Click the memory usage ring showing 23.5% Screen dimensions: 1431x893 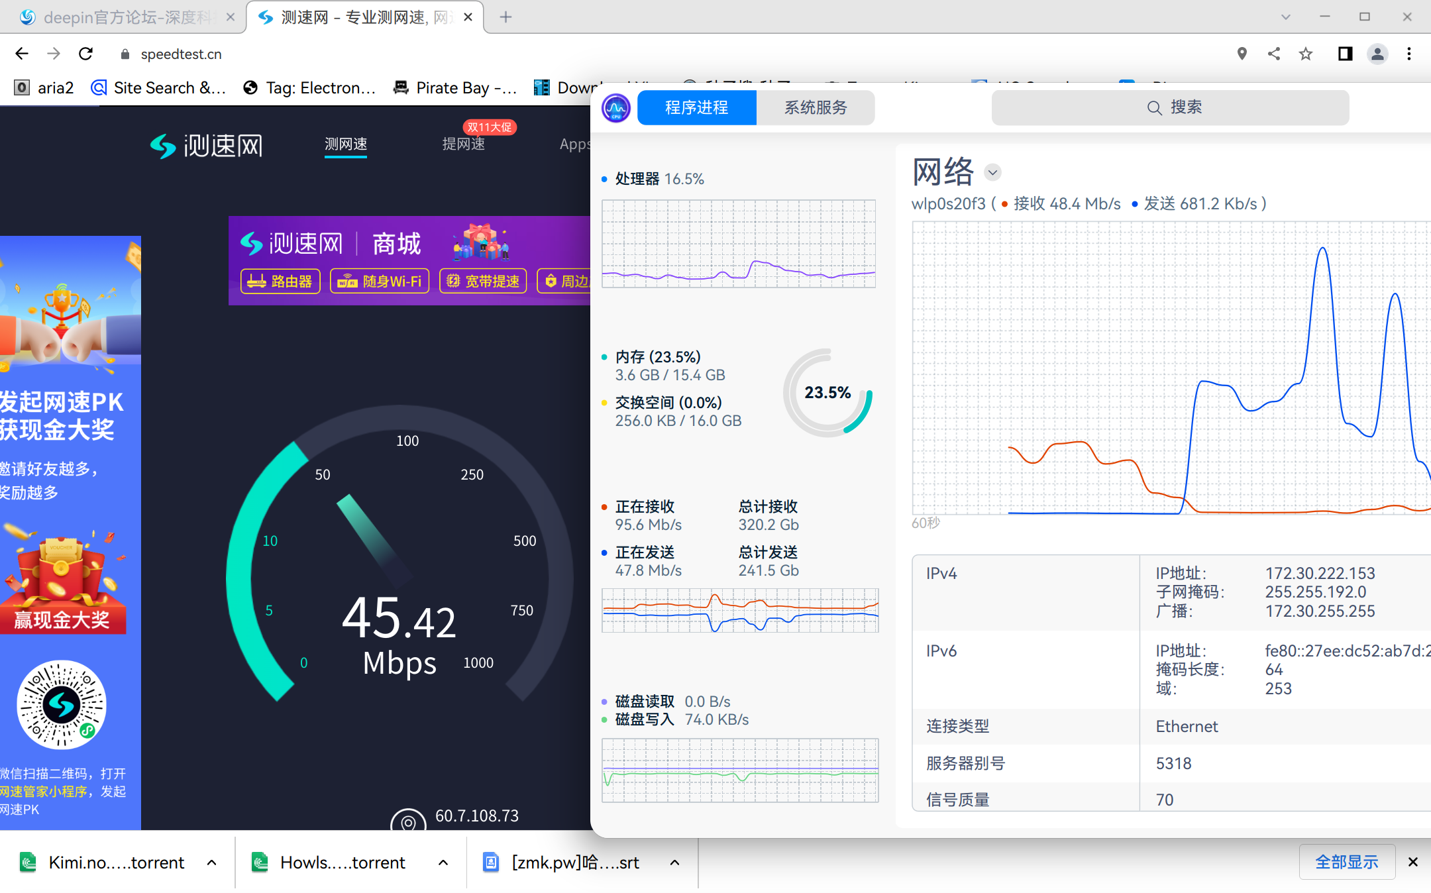[x=827, y=393]
